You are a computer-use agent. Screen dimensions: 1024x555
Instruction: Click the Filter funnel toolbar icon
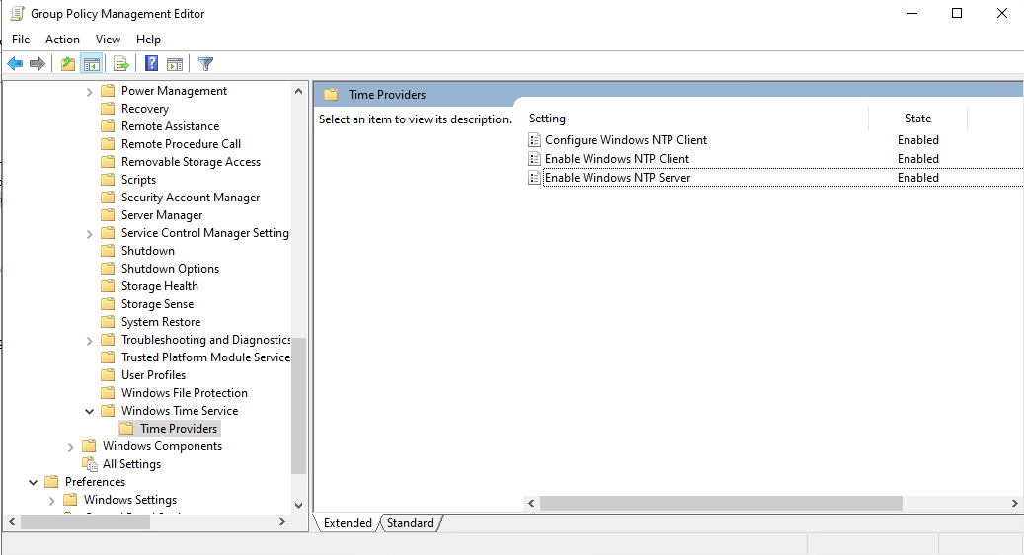point(205,64)
